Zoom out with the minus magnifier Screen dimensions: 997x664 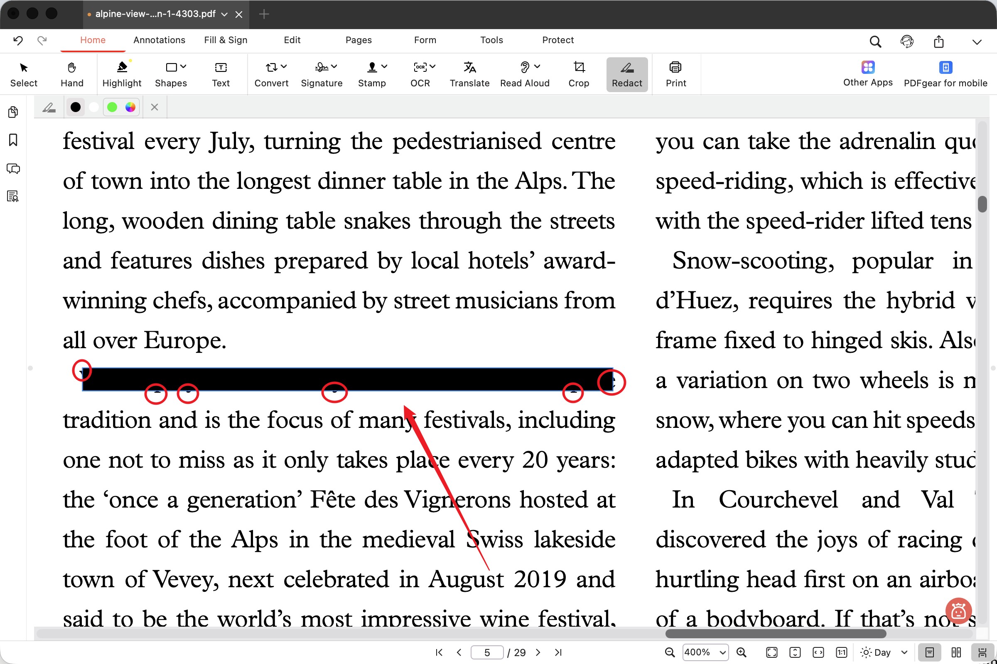[x=670, y=652]
